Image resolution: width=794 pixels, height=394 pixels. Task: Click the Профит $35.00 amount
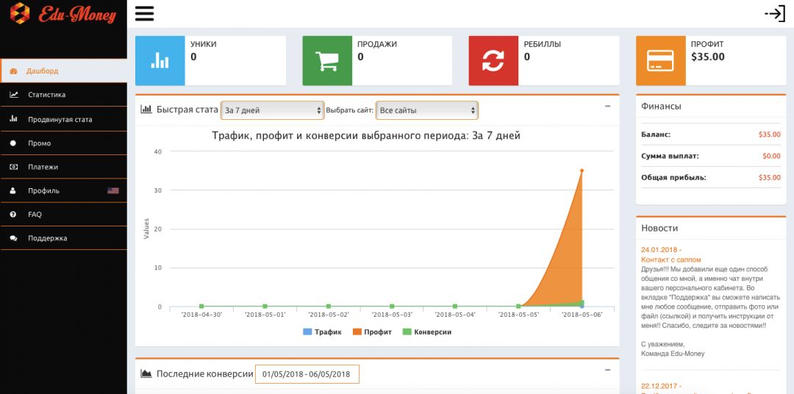tap(707, 57)
